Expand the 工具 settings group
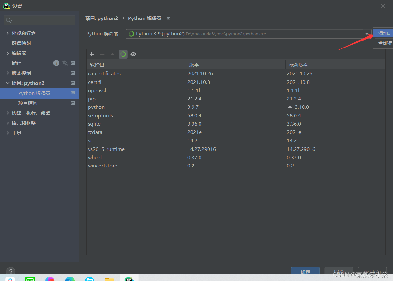 [x=8, y=133]
